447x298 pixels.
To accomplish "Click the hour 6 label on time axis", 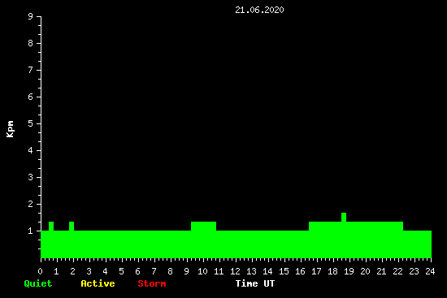I will click(137, 271).
